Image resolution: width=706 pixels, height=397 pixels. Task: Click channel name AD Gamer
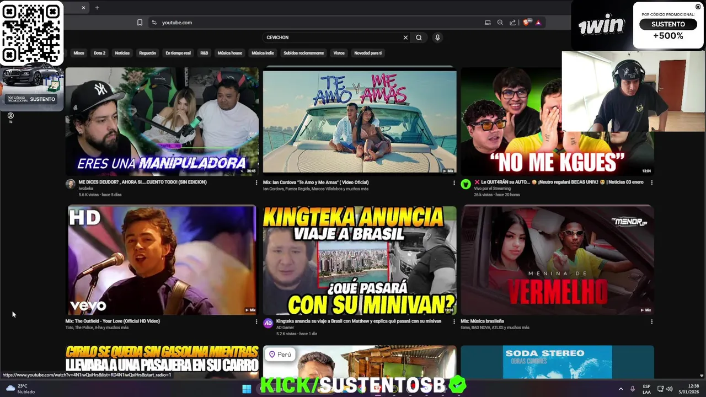point(285,328)
